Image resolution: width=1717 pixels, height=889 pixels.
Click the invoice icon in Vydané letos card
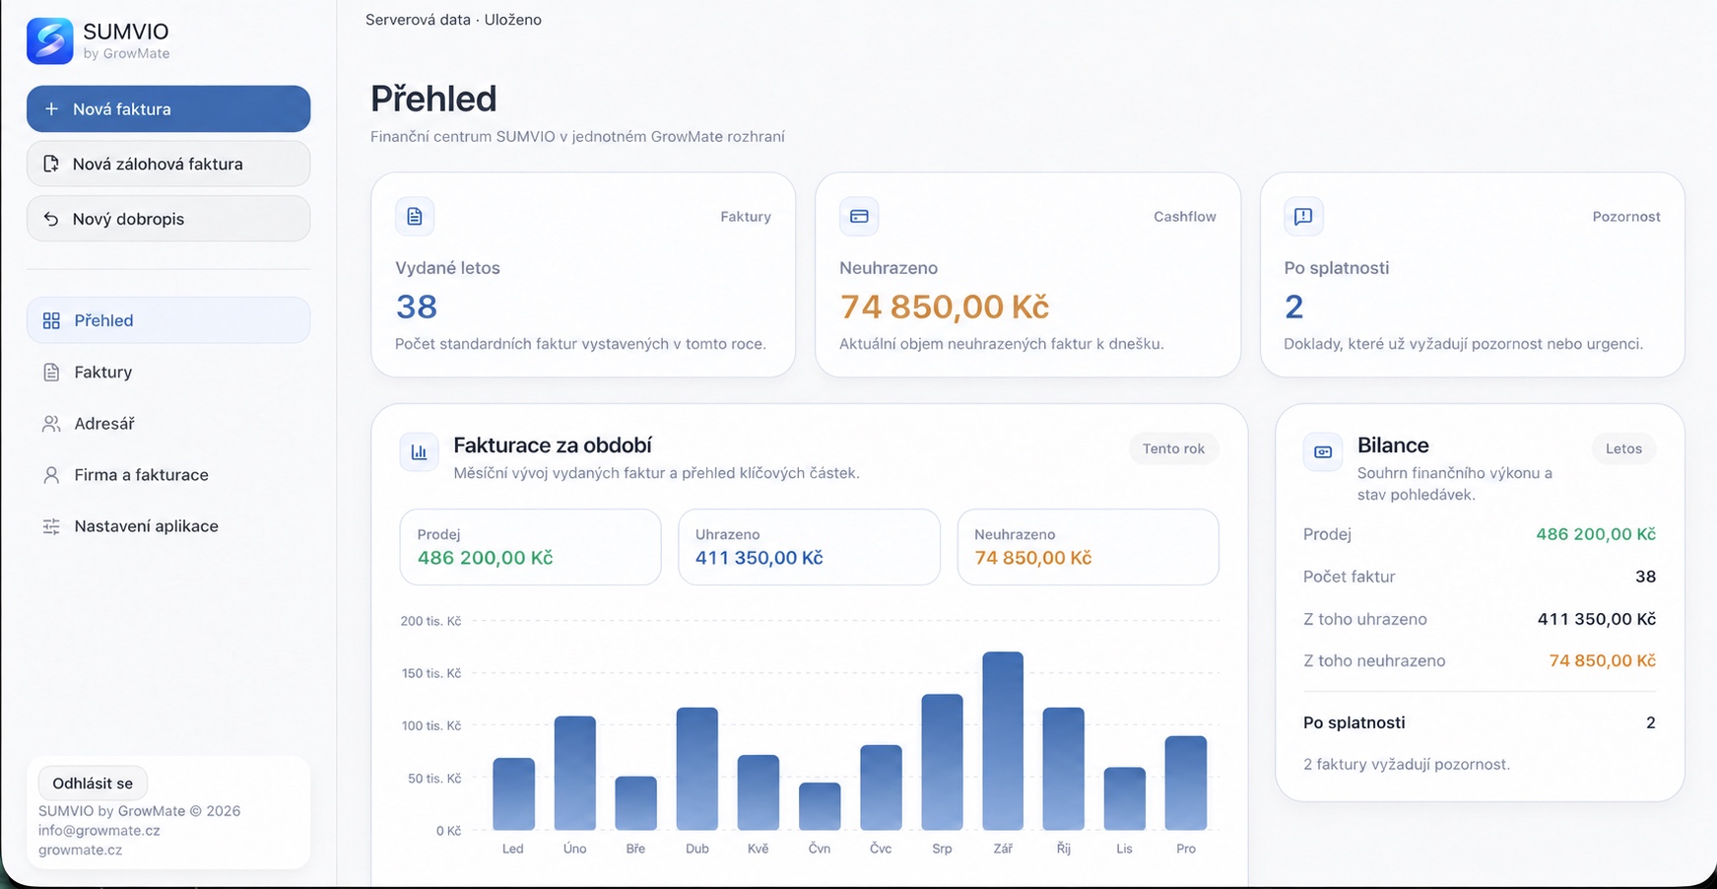click(x=415, y=216)
